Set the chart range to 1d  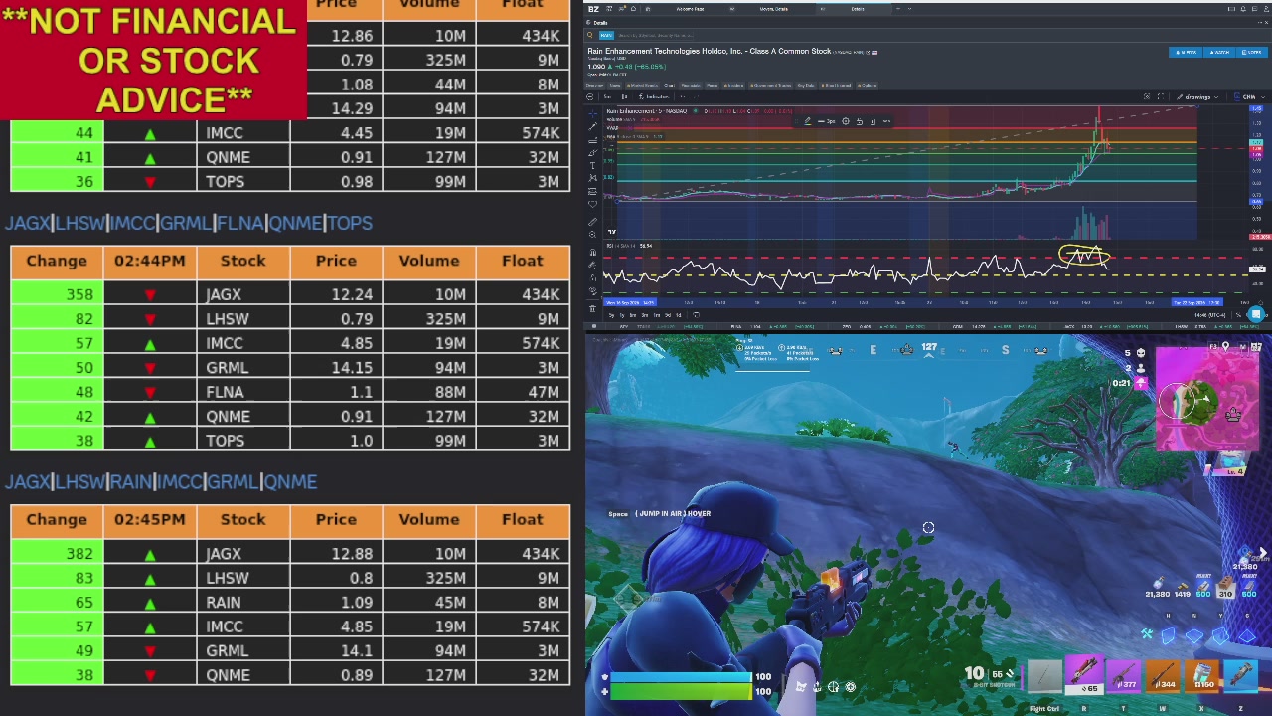[x=679, y=315]
